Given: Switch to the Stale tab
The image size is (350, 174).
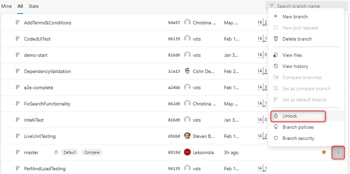Looking at the screenshot, I should click(34, 6).
